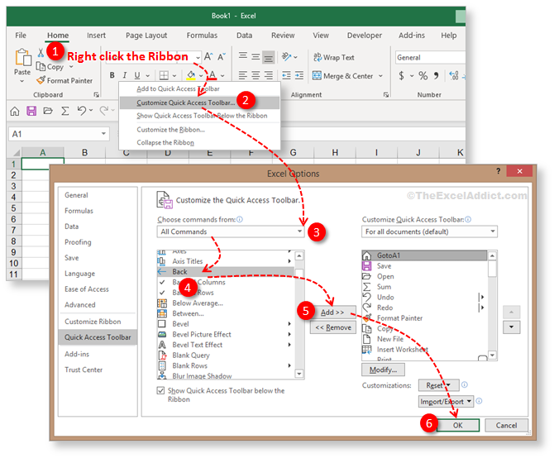Click the Cut scissors icon

click(41, 53)
